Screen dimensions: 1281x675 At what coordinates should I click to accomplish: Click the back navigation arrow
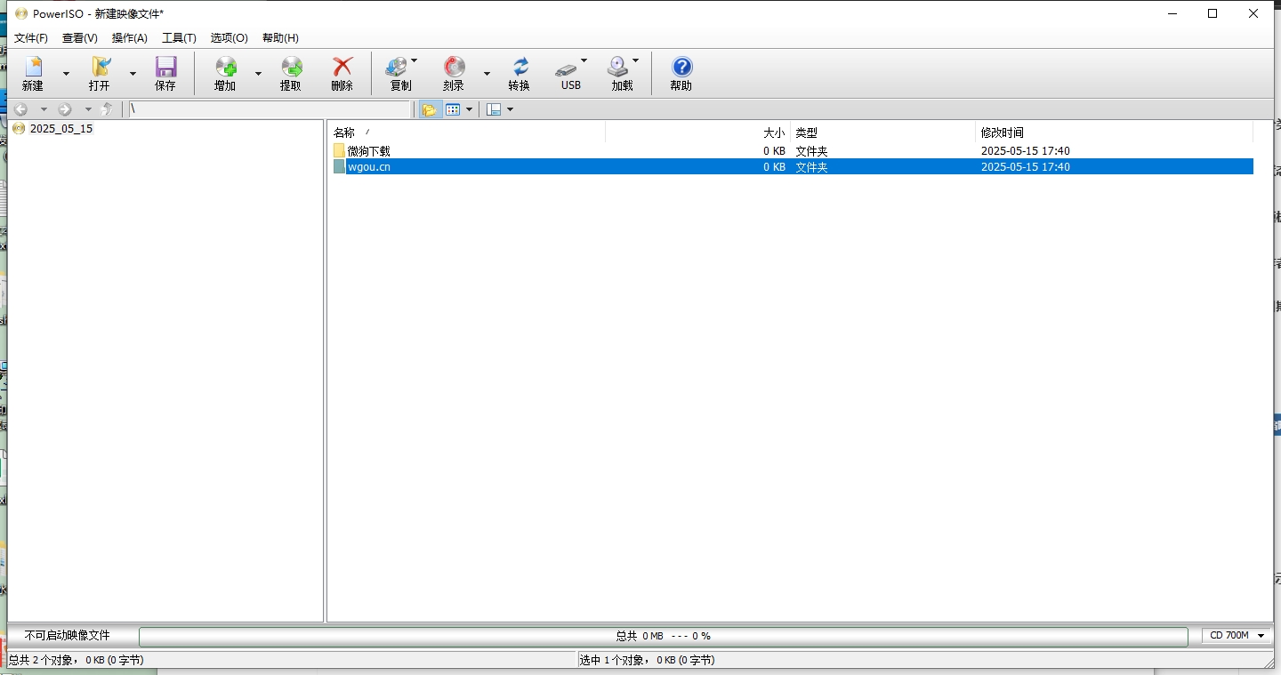click(20, 109)
